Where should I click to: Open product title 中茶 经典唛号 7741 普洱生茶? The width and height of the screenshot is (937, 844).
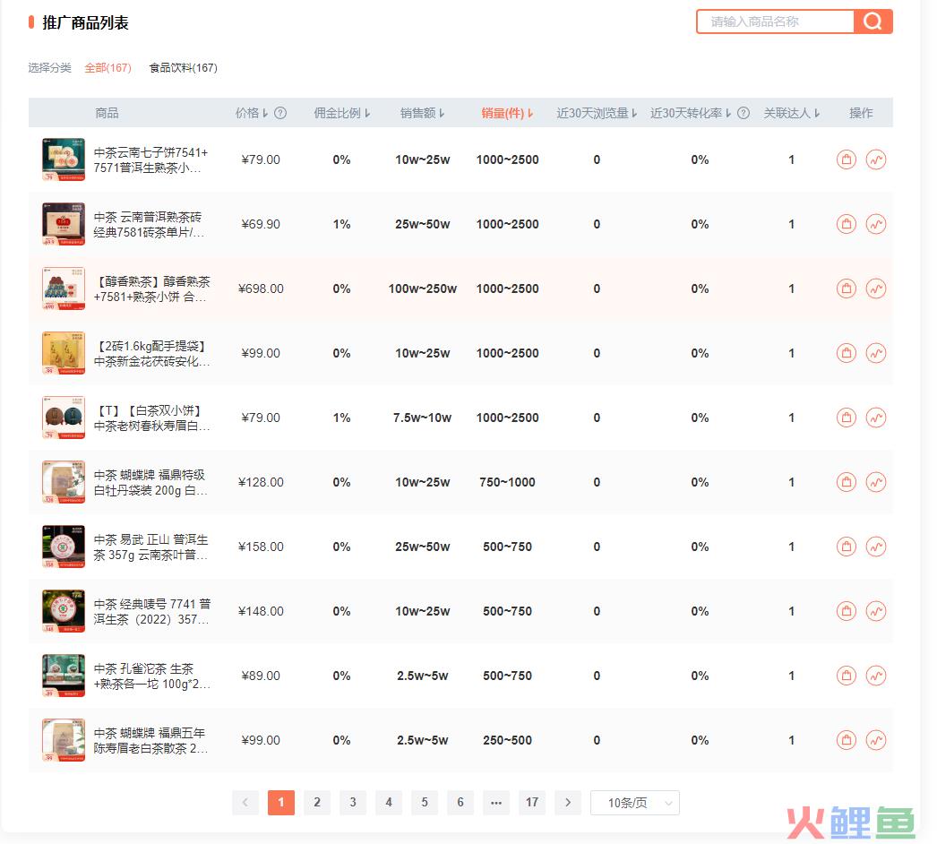tap(151, 612)
